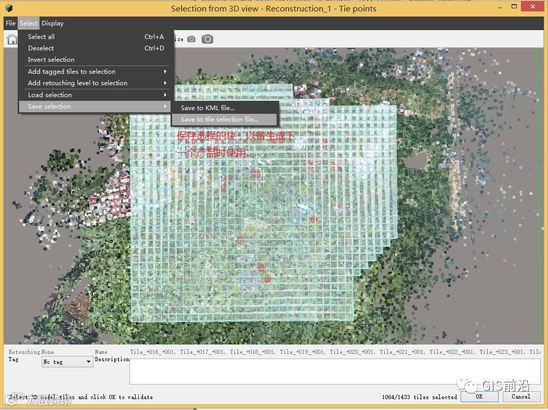The width and height of the screenshot is (548, 410).
Task: Click the home view icon in toolbar
Action: point(11,39)
